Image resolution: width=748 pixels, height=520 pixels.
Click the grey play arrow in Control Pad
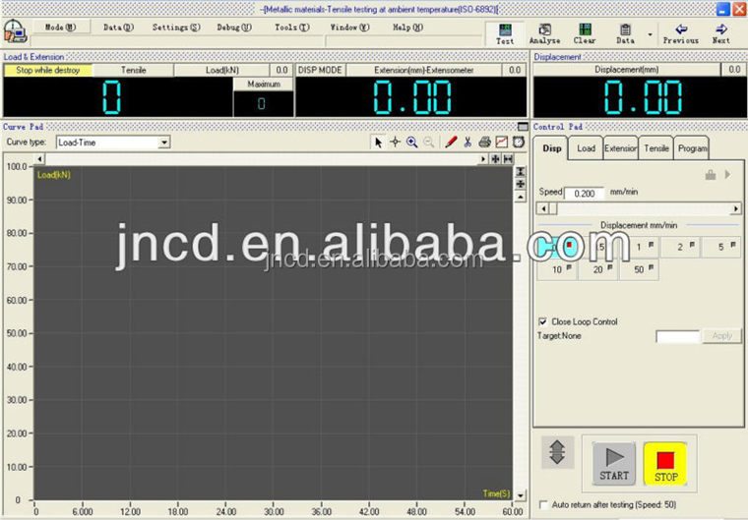pyautogui.click(x=727, y=174)
